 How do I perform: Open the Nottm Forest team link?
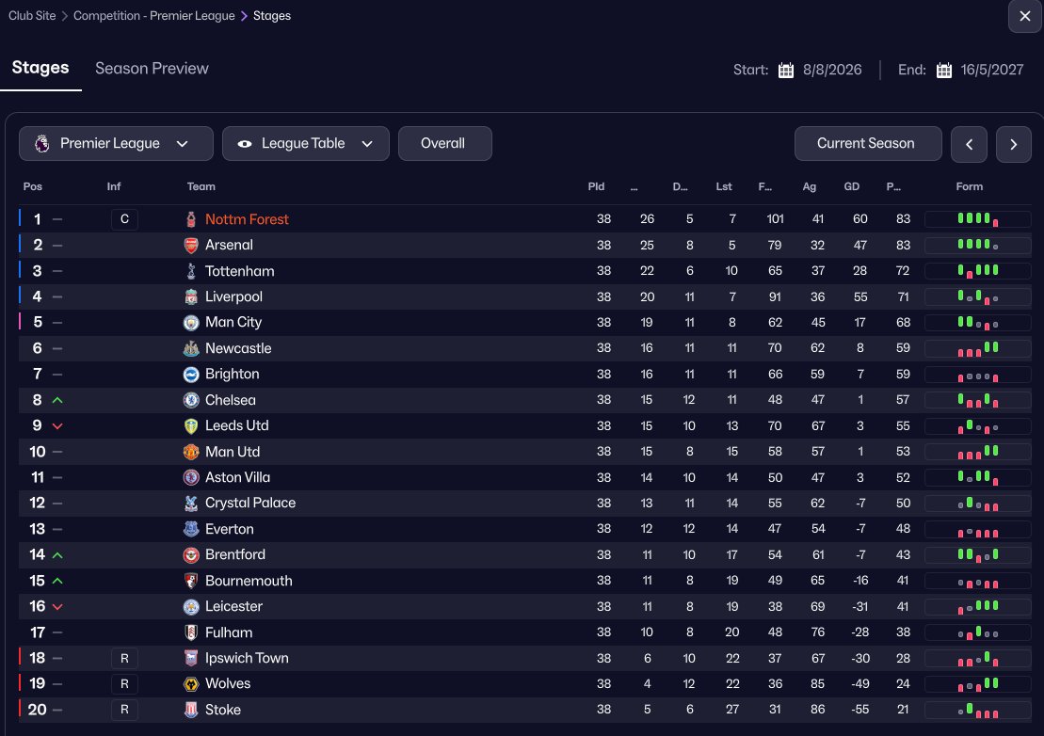[247, 219]
